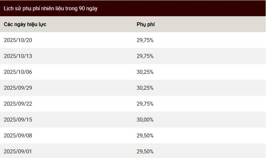
Task: Select the 30,25% value for 2025/10/06
Action: pos(145,72)
